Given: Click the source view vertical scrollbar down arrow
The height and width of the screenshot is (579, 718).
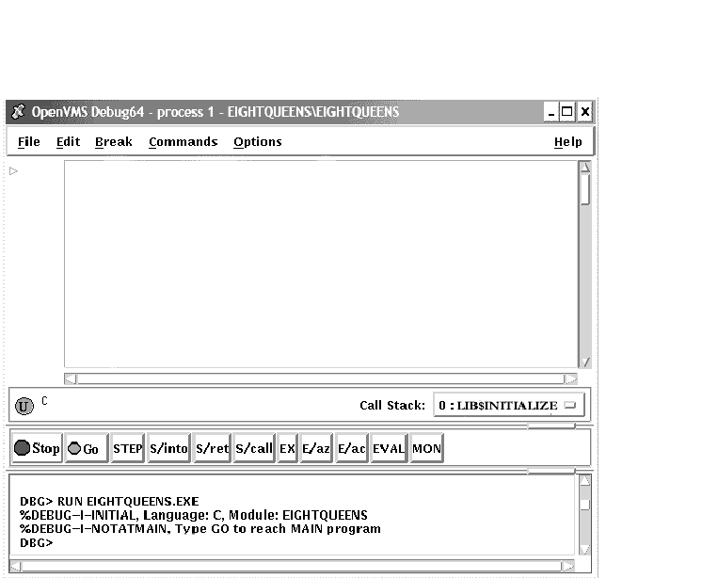Looking at the screenshot, I should pos(584,362).
